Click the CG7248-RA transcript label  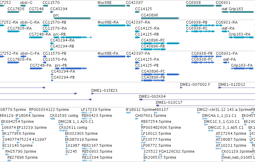click(40, 34)
